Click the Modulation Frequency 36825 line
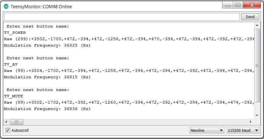Image resolution: width=264 pixels, height=139 pixels. 47,45
